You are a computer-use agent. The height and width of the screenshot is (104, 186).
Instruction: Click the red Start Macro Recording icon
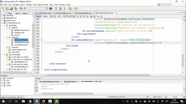pos(98,16)
